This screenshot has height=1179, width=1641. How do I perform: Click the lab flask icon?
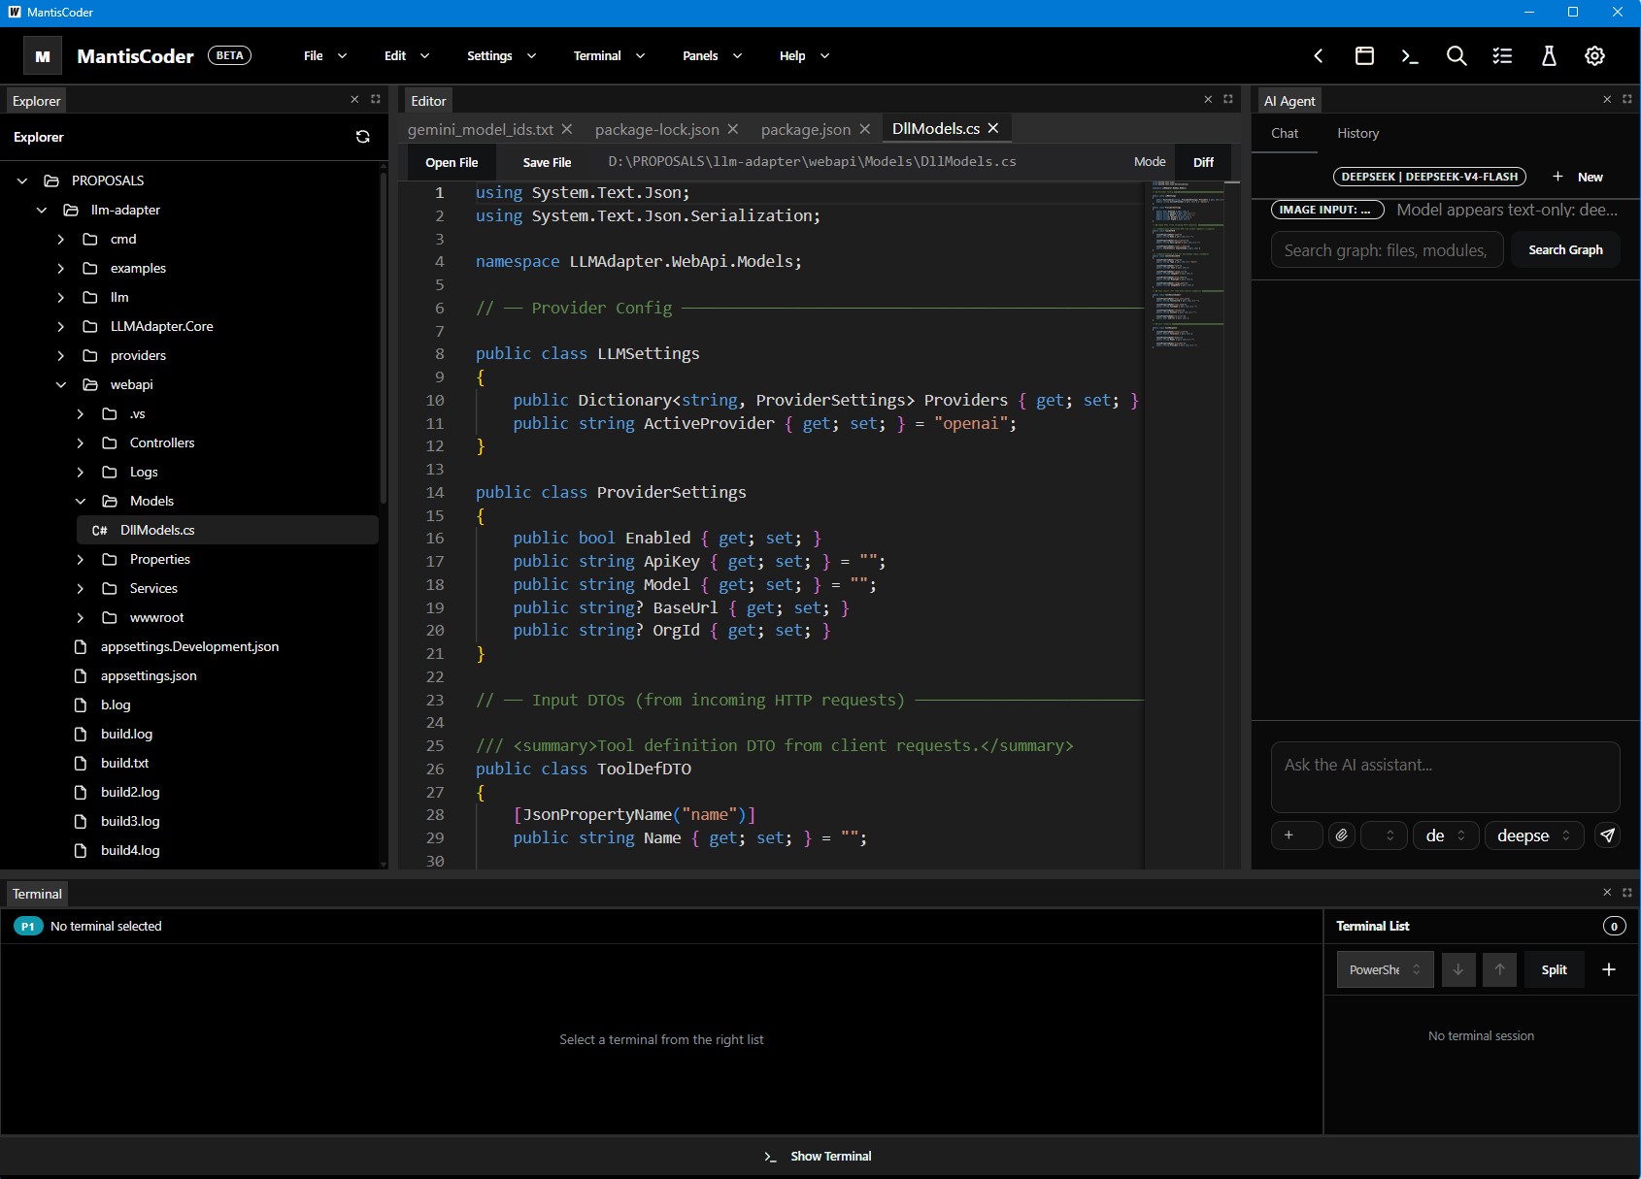(x=1549, y=56)
